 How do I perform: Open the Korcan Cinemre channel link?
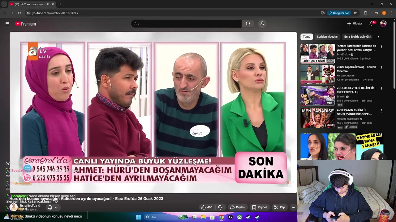click(346, 76)
